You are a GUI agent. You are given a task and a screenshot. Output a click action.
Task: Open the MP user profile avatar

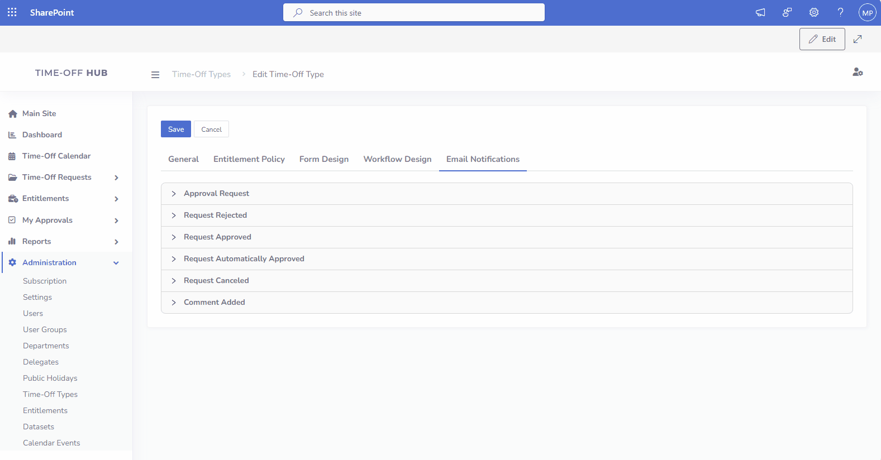coord(867,12)
